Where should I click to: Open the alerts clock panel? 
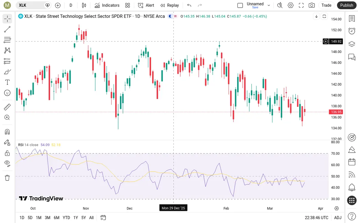pos(352,31)
